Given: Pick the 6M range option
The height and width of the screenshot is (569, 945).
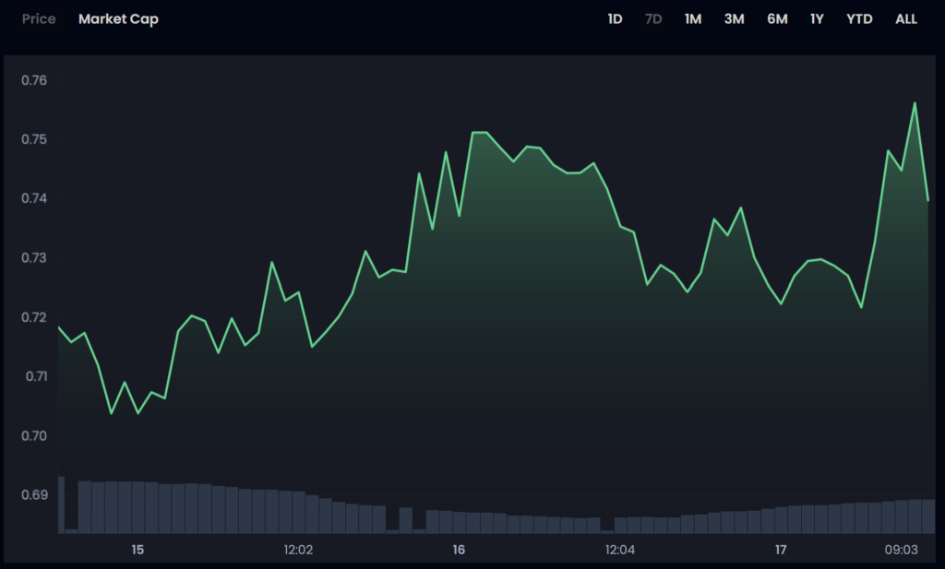Looking at the screenshot, I should tap(777, 19).
